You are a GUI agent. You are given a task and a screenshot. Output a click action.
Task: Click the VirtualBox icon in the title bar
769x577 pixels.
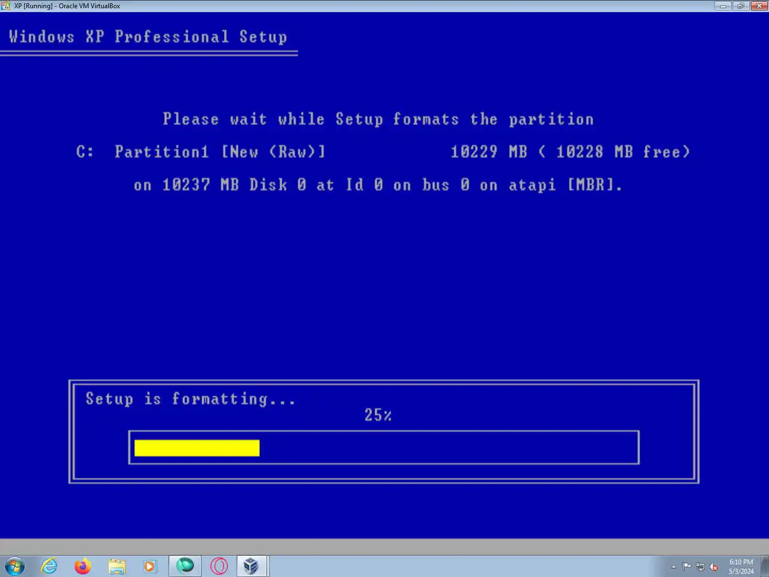click(x=5, y=5)
